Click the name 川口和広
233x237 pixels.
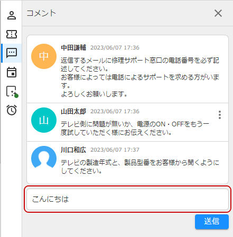click(x=73, y=150)
